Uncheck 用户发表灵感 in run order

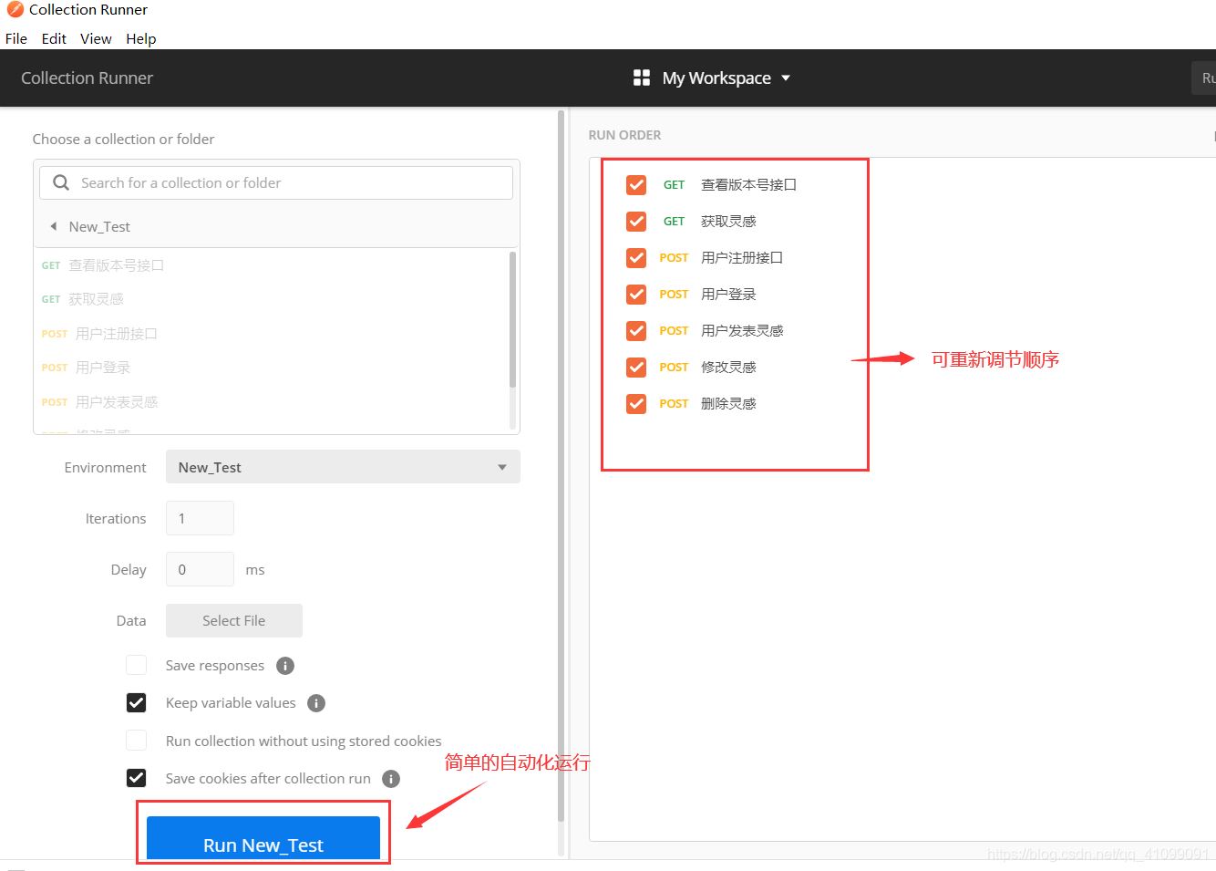(x=636, y=331)
